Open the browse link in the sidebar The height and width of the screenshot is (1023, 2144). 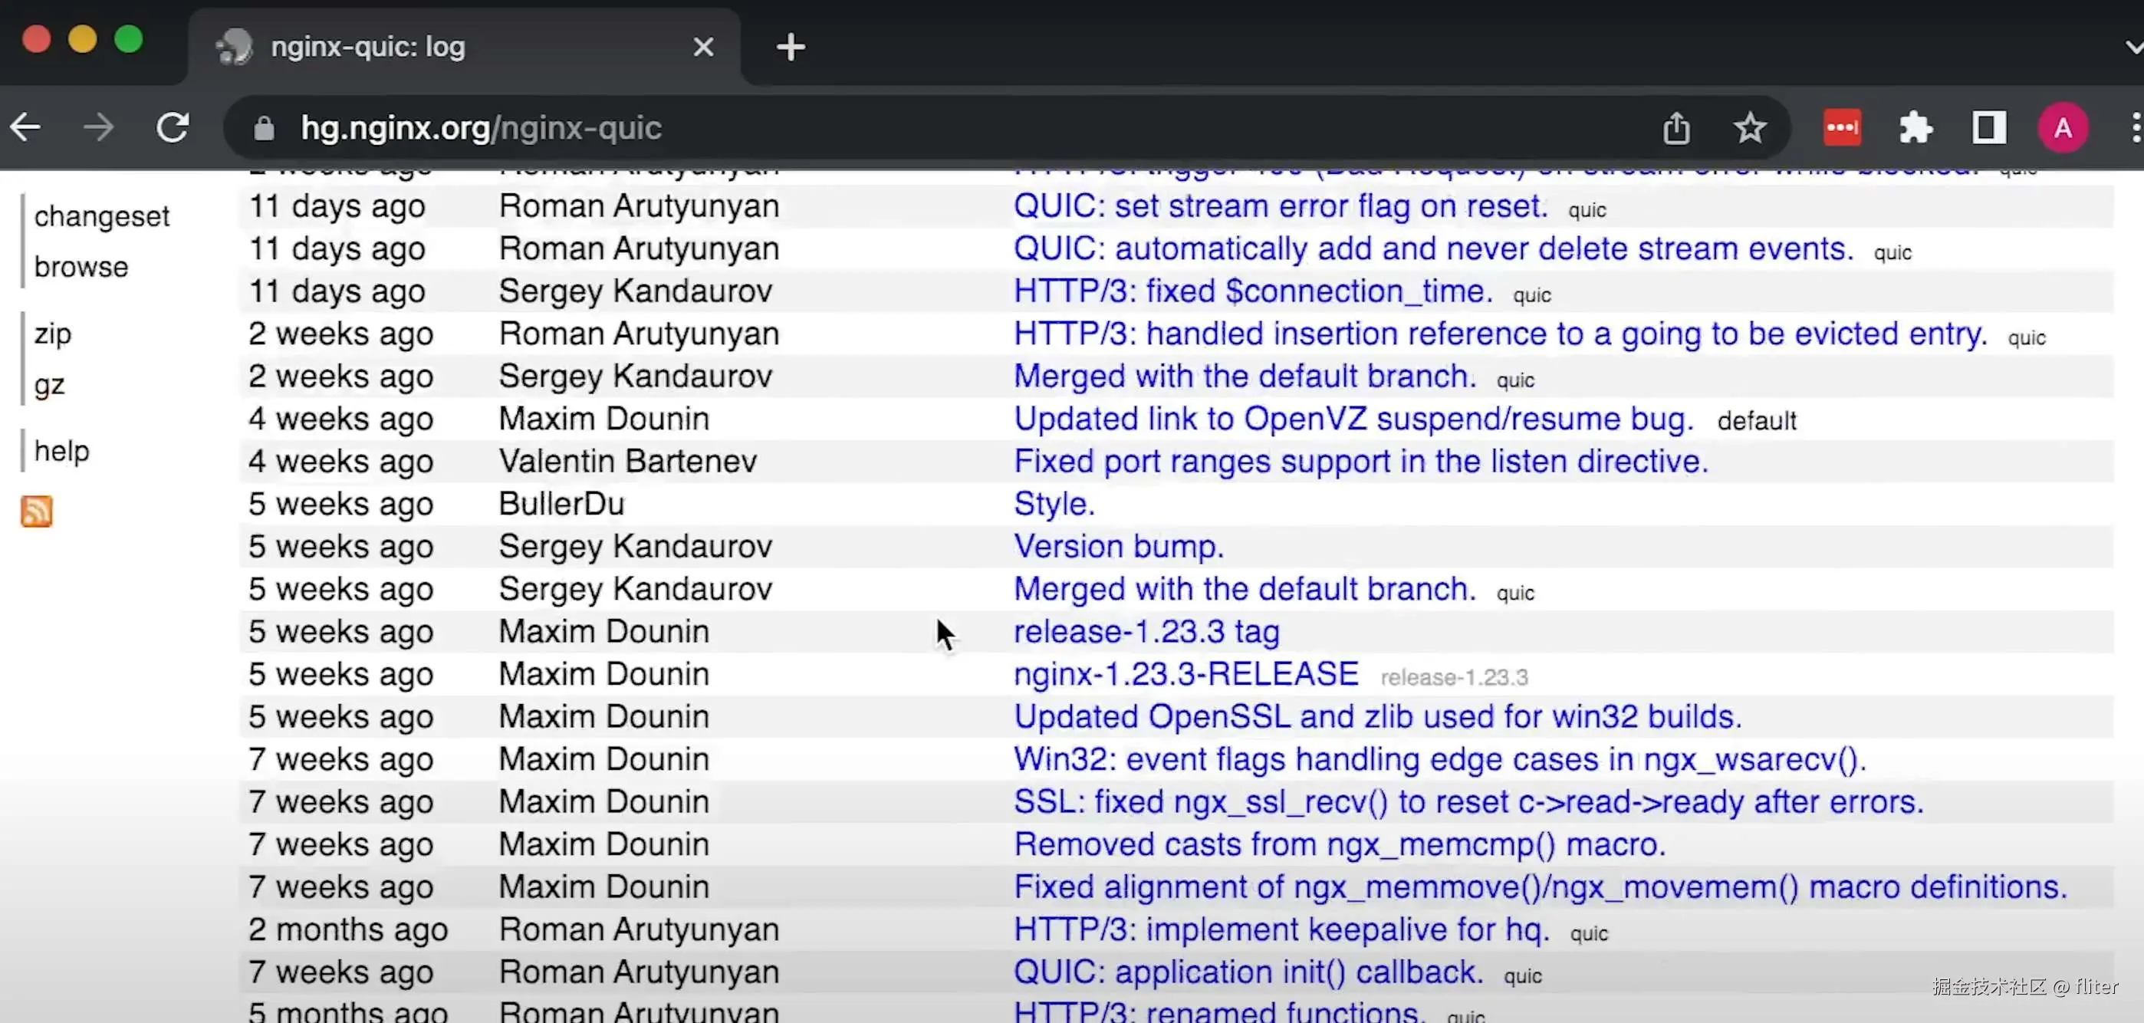81,267
